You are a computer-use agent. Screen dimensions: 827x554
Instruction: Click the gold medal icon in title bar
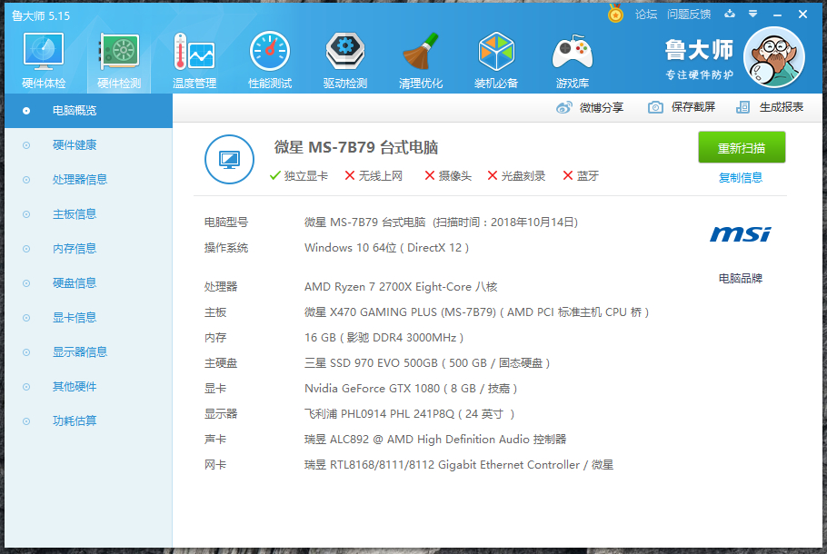click(615, 14)
